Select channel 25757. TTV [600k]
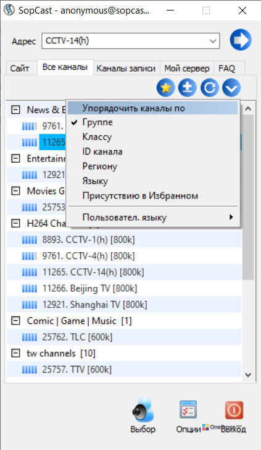Viewport: 261px width, 450px height. pyautogui.click(x=77, y=370)
